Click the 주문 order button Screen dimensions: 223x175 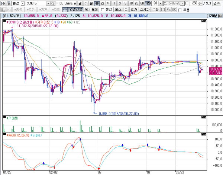click(x=156, y=10)
